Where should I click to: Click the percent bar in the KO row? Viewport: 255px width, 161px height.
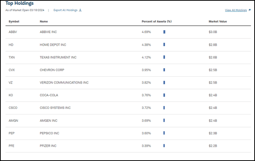click(164, 95)
